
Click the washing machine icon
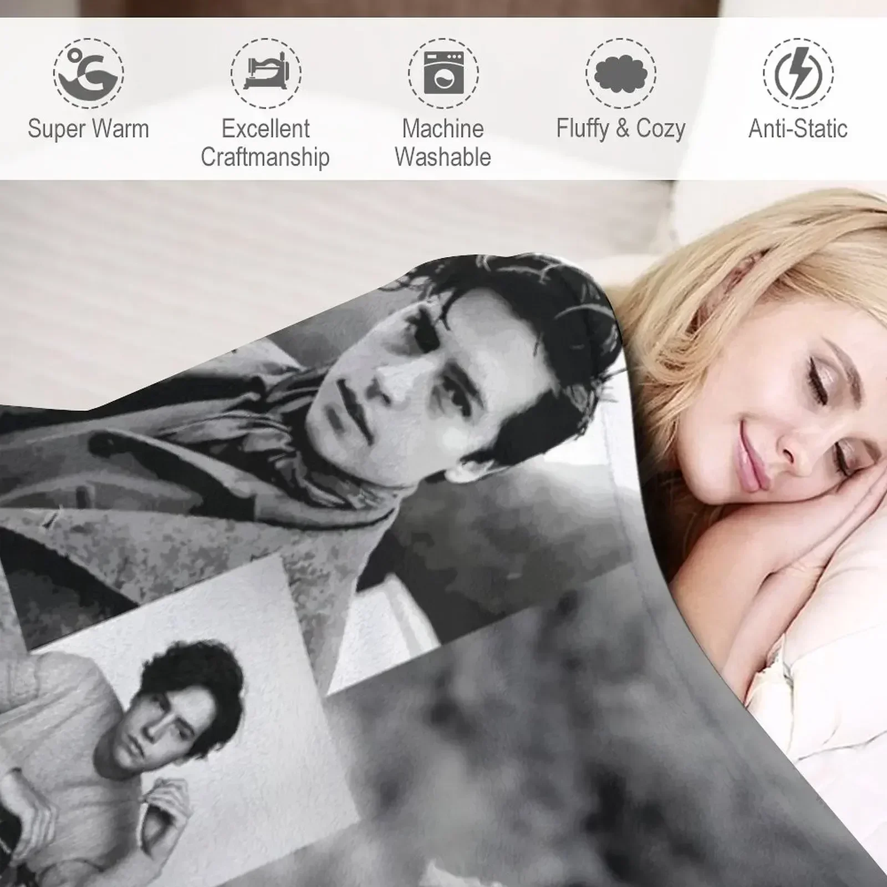pos(443,73)
